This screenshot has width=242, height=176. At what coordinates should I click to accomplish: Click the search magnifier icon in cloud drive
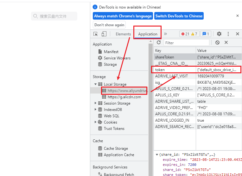35,16
